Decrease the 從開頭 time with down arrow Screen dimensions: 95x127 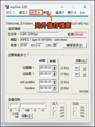[x=54, y=69]
